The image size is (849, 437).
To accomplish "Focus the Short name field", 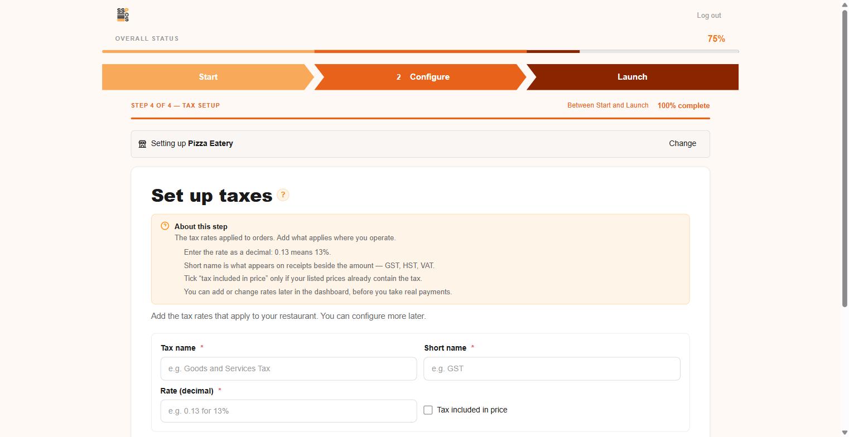I will (x=552, y=368).
